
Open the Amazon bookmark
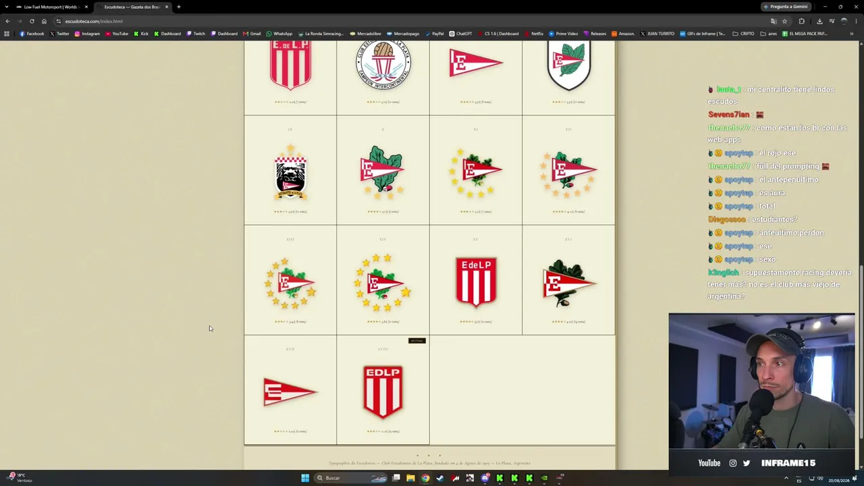click(623, 34)
